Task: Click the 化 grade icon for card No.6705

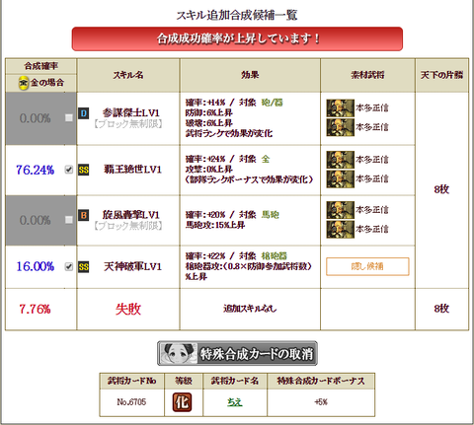Action: click(x=182, y=402)
